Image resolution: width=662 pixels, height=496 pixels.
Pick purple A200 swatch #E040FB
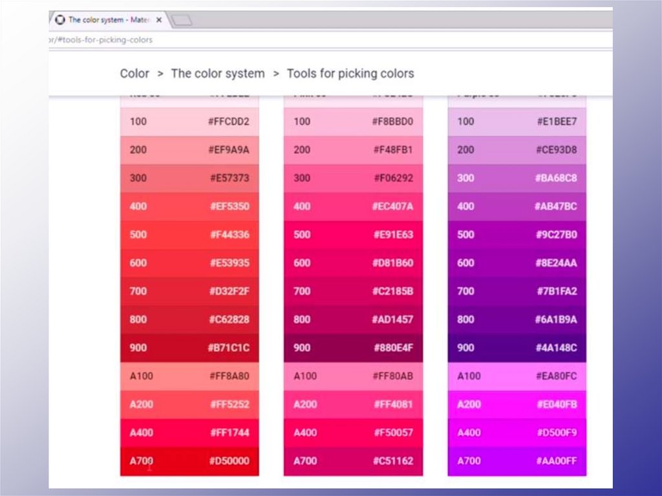click(x=517, y=405)
